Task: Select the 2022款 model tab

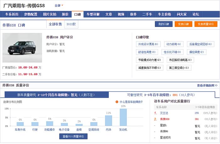Action: click(x=71, y=24)
